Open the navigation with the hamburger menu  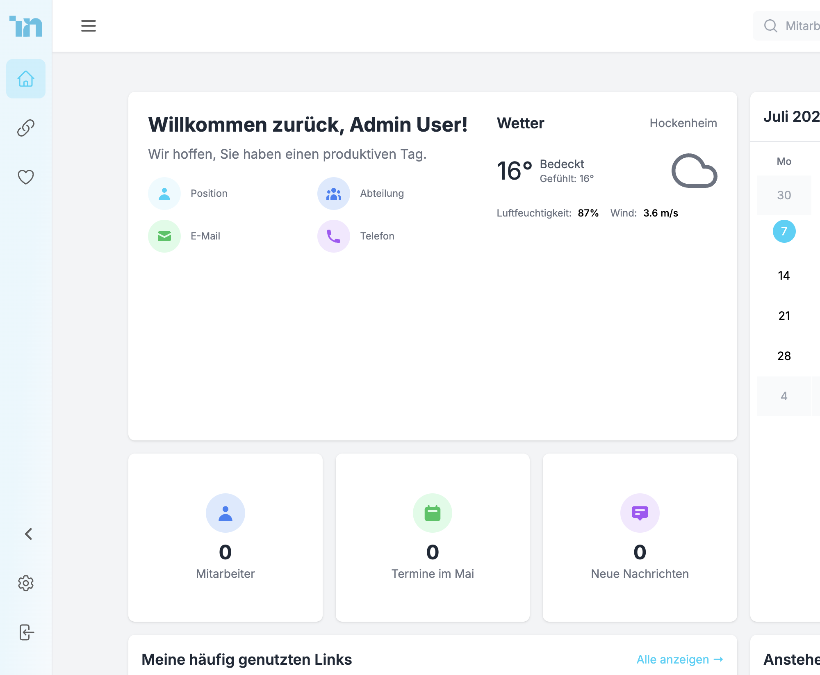tap(88, 26)
